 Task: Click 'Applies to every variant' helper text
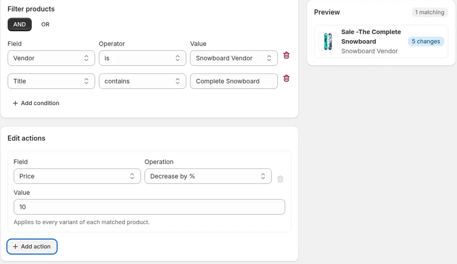(x=81, y=222)
